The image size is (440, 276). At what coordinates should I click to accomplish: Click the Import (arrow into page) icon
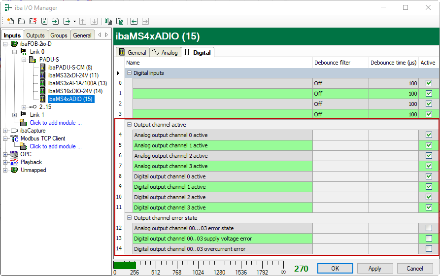55,21
